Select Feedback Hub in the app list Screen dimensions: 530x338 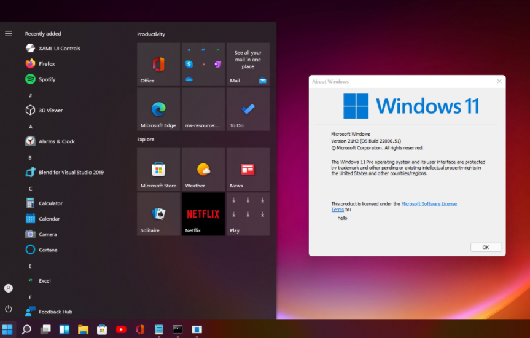point(55,312)
